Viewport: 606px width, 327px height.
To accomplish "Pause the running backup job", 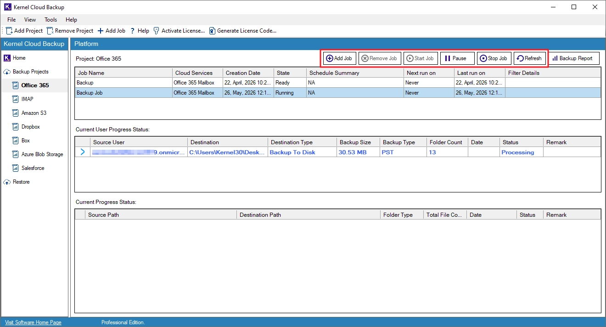I will click(457, 58).
